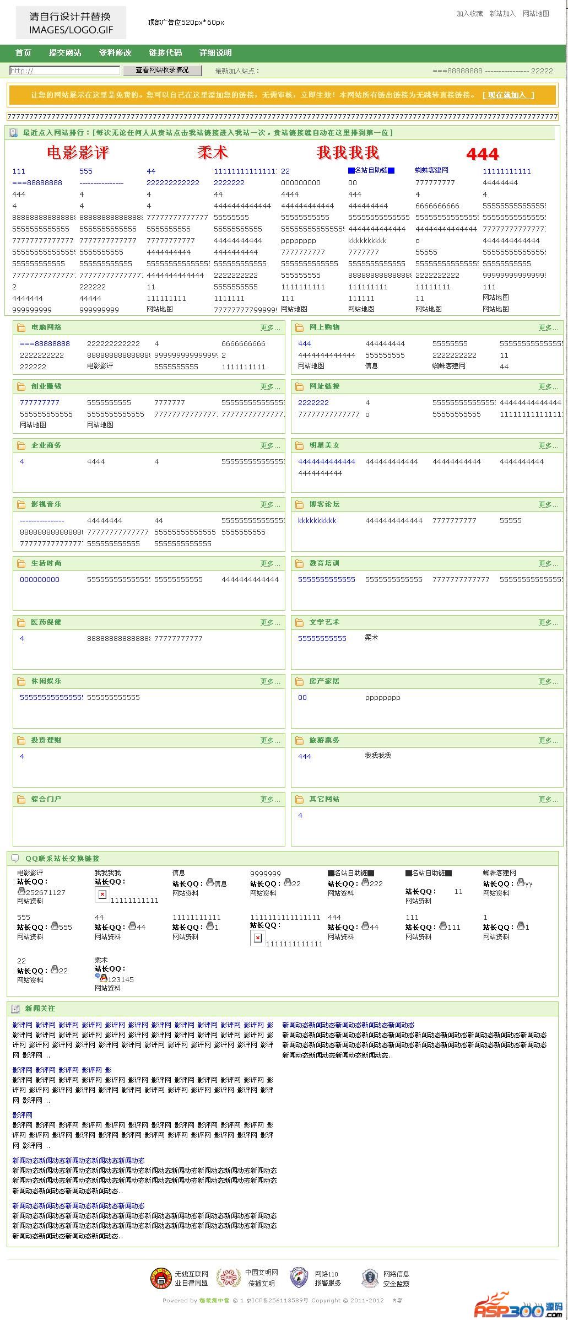
Task: Expand 更多 in the 明星美女 section
Action: [548, 445]
